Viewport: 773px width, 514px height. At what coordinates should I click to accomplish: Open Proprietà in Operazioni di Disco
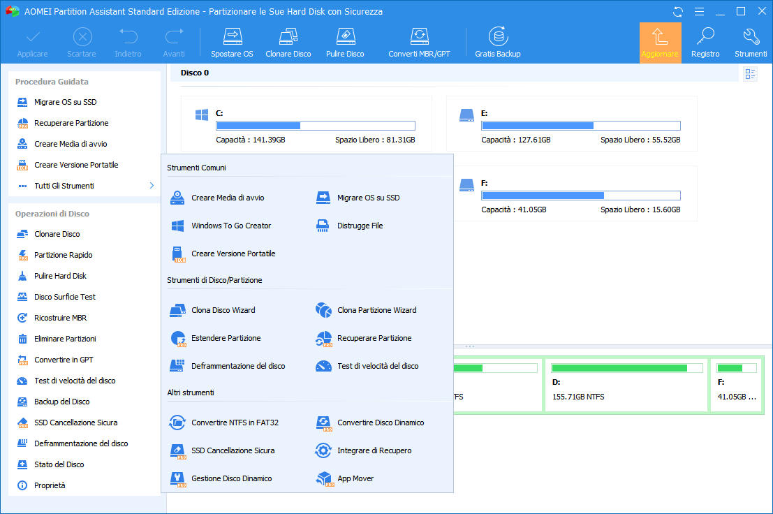pyautogui.click(x=50, y=485)
